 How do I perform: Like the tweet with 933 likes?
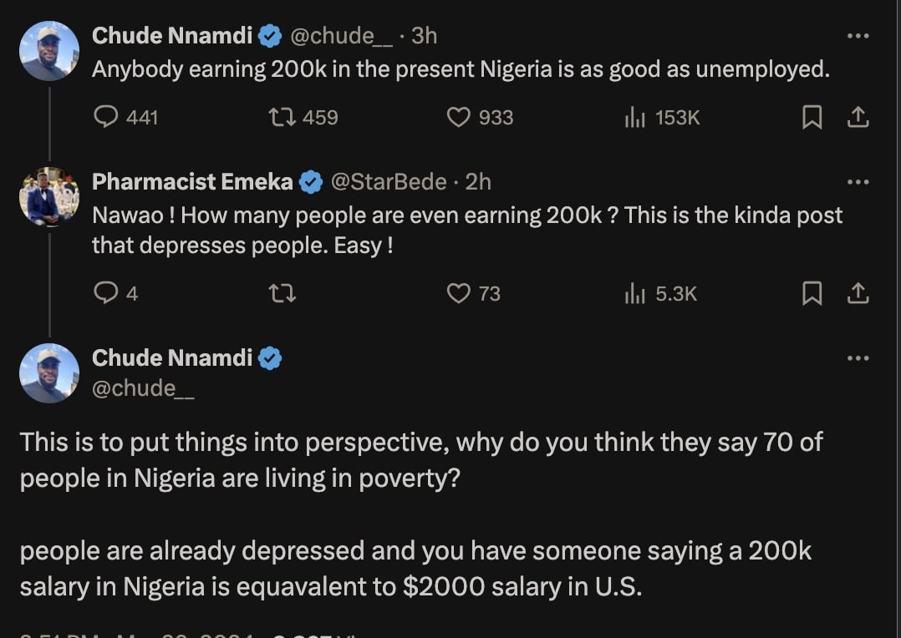pos(459,118)
